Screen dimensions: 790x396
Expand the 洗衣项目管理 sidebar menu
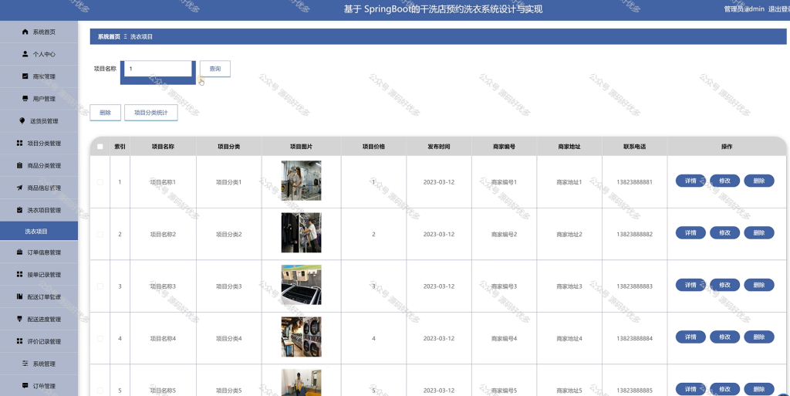coord(39,210)
